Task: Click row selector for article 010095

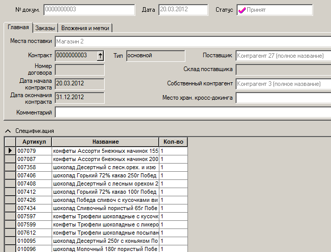Action: 10,241
